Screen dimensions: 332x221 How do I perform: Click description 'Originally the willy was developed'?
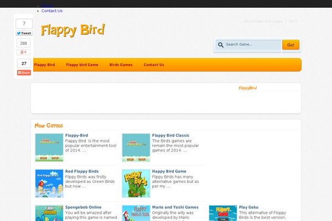click(x=173, y=215)
